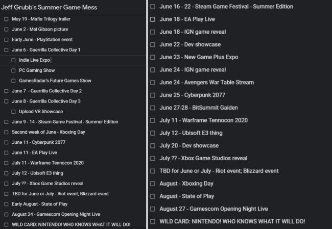Check August 24 Gamescom Opening Night Live
Image resolution: width=332 pixels, height=229 pixels.
pos(6,214)
